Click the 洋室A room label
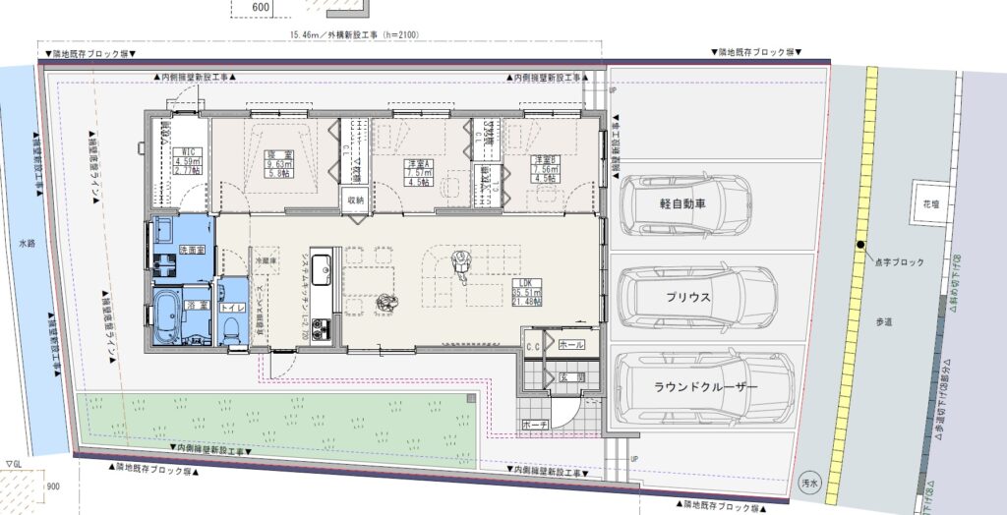The image size is (1007, 515). (x=413, y=167)
